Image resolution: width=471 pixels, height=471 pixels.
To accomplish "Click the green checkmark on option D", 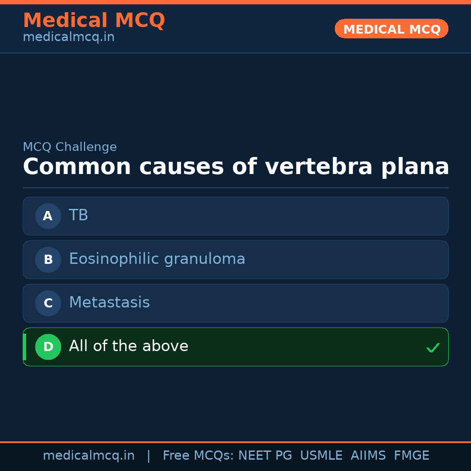I will coord(433,348).
